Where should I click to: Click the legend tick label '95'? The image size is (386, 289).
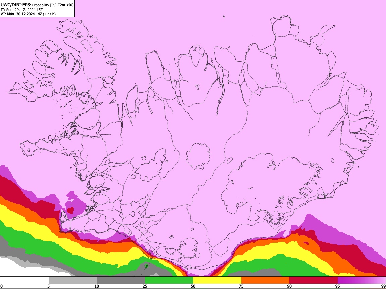[338, 286]
